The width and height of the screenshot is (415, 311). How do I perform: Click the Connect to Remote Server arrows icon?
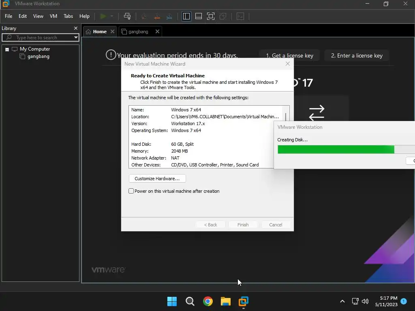(317, 113)
